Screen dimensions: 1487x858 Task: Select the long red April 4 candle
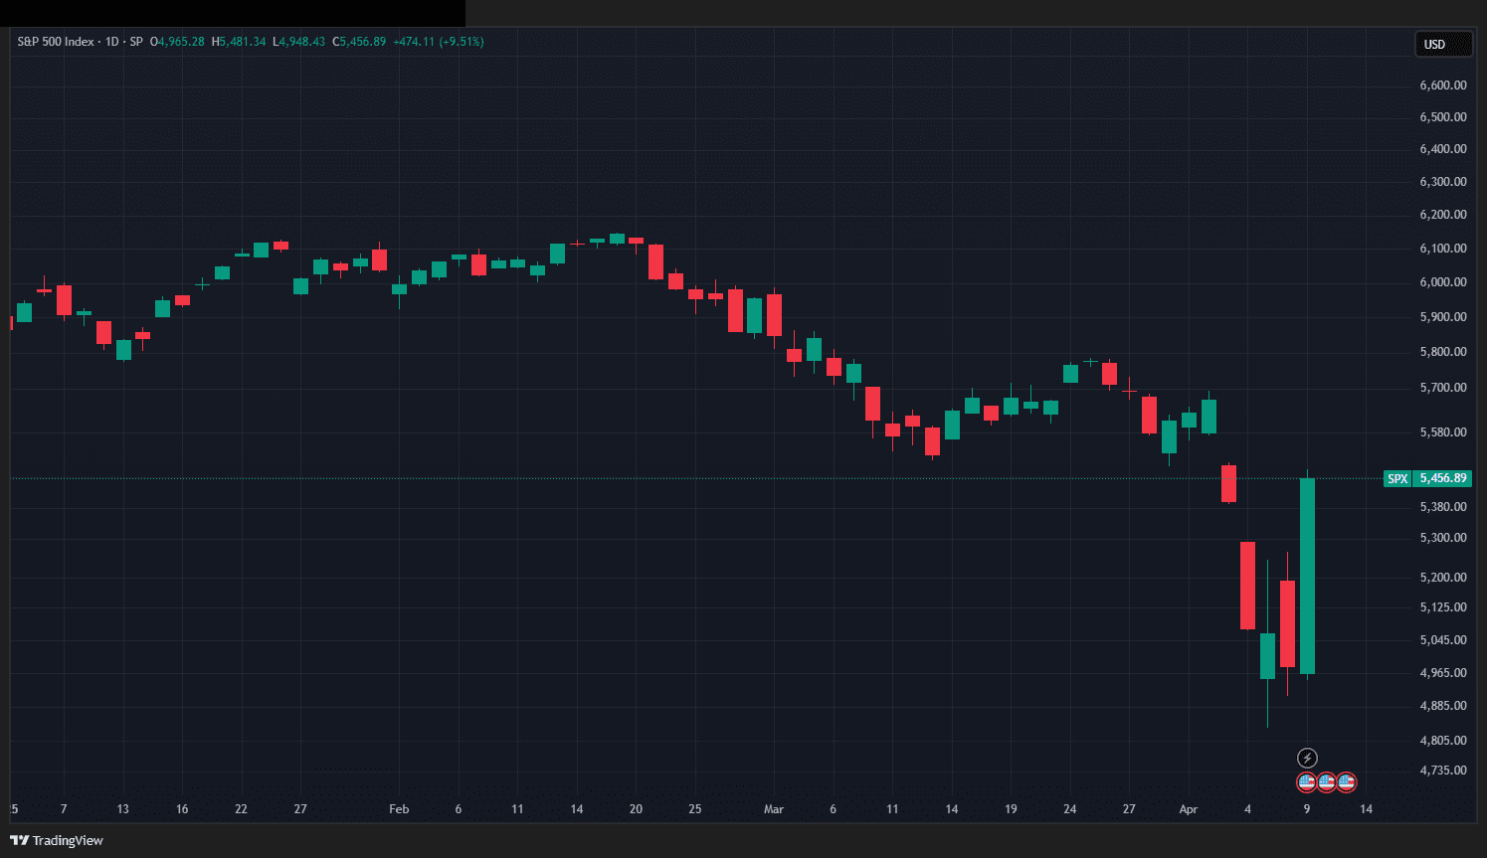click(x=1247, y=586)
